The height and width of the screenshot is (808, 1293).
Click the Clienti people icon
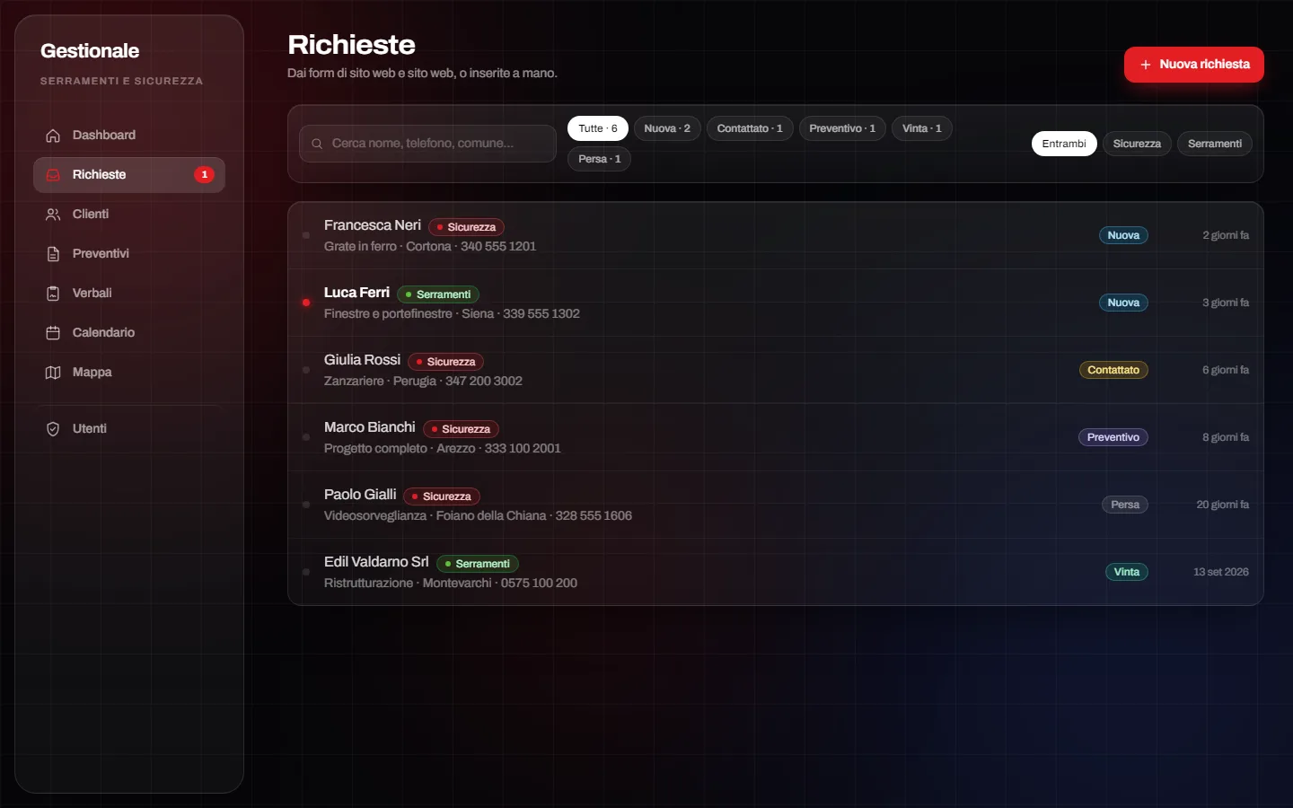(x=53, y=215)
